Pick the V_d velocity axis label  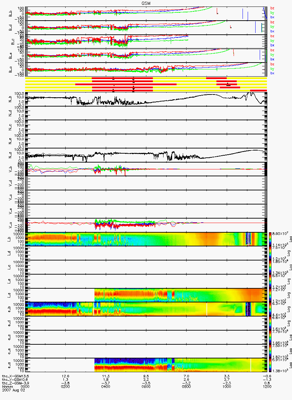point(10,183)
